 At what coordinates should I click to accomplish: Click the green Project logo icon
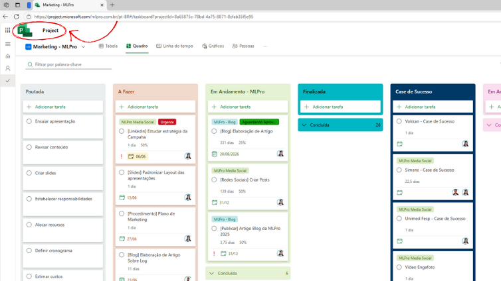[25, 31]
